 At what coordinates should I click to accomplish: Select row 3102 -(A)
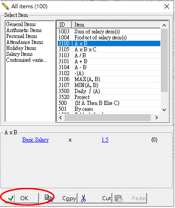(109, 73)
